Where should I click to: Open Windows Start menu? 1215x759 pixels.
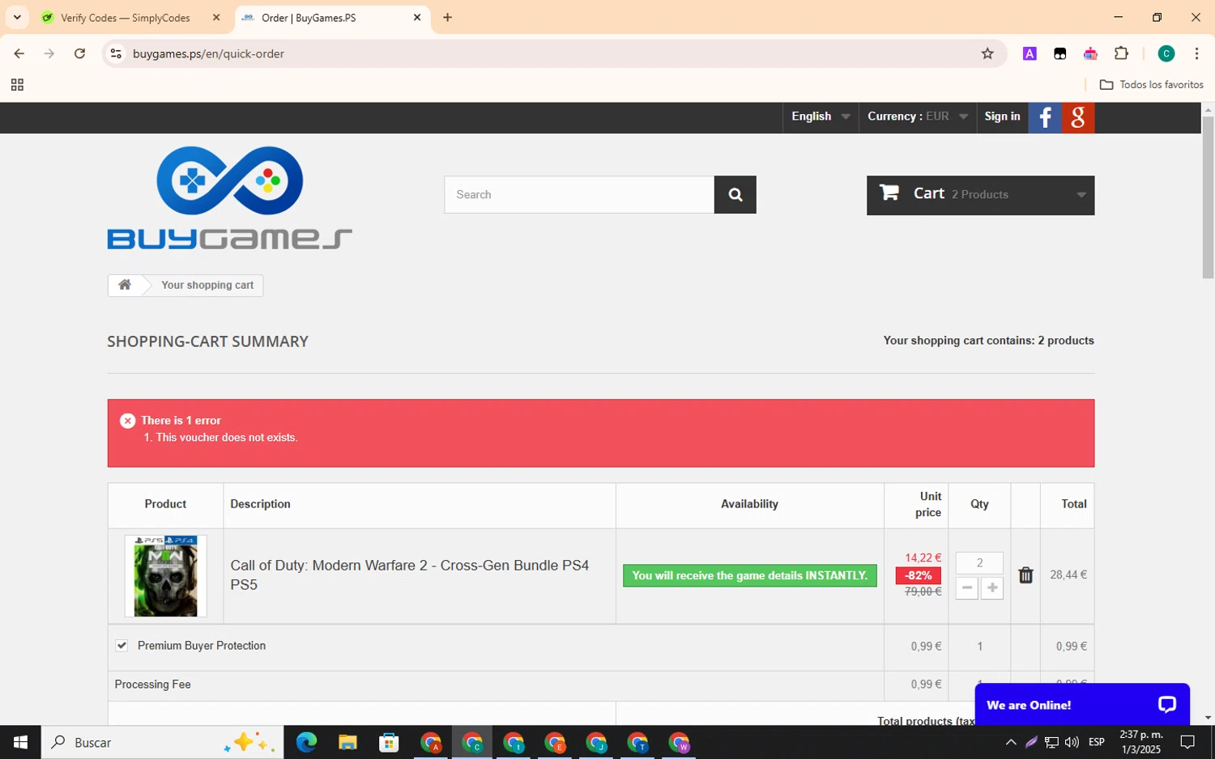[20, 742]
